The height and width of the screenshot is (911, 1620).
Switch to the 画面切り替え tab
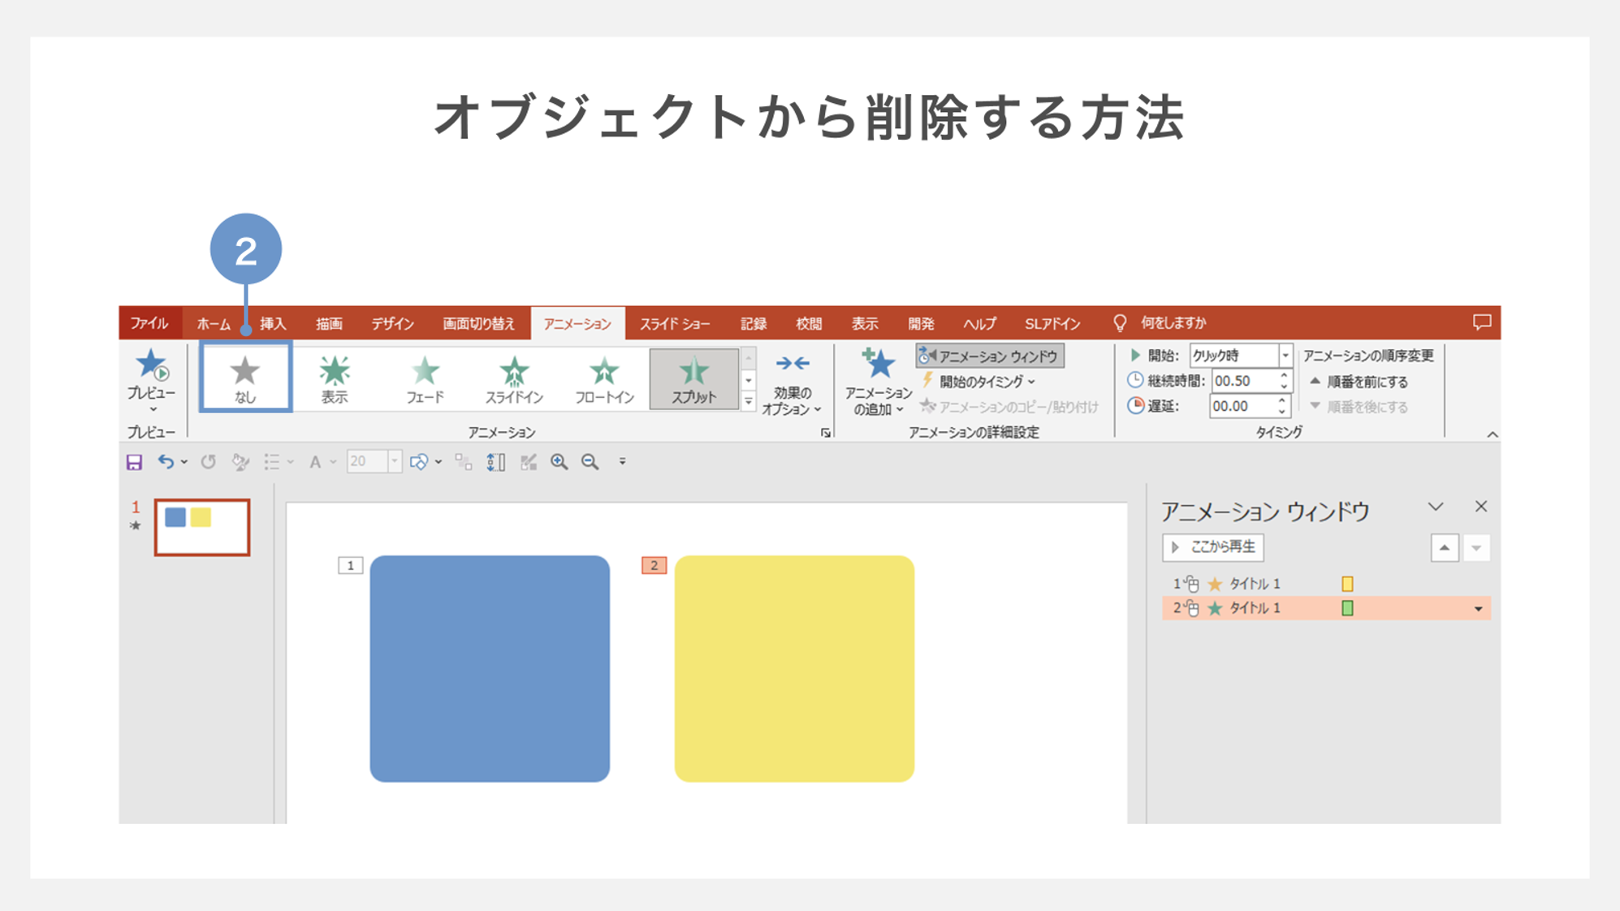pyautogui.click(x=479, y=323)
